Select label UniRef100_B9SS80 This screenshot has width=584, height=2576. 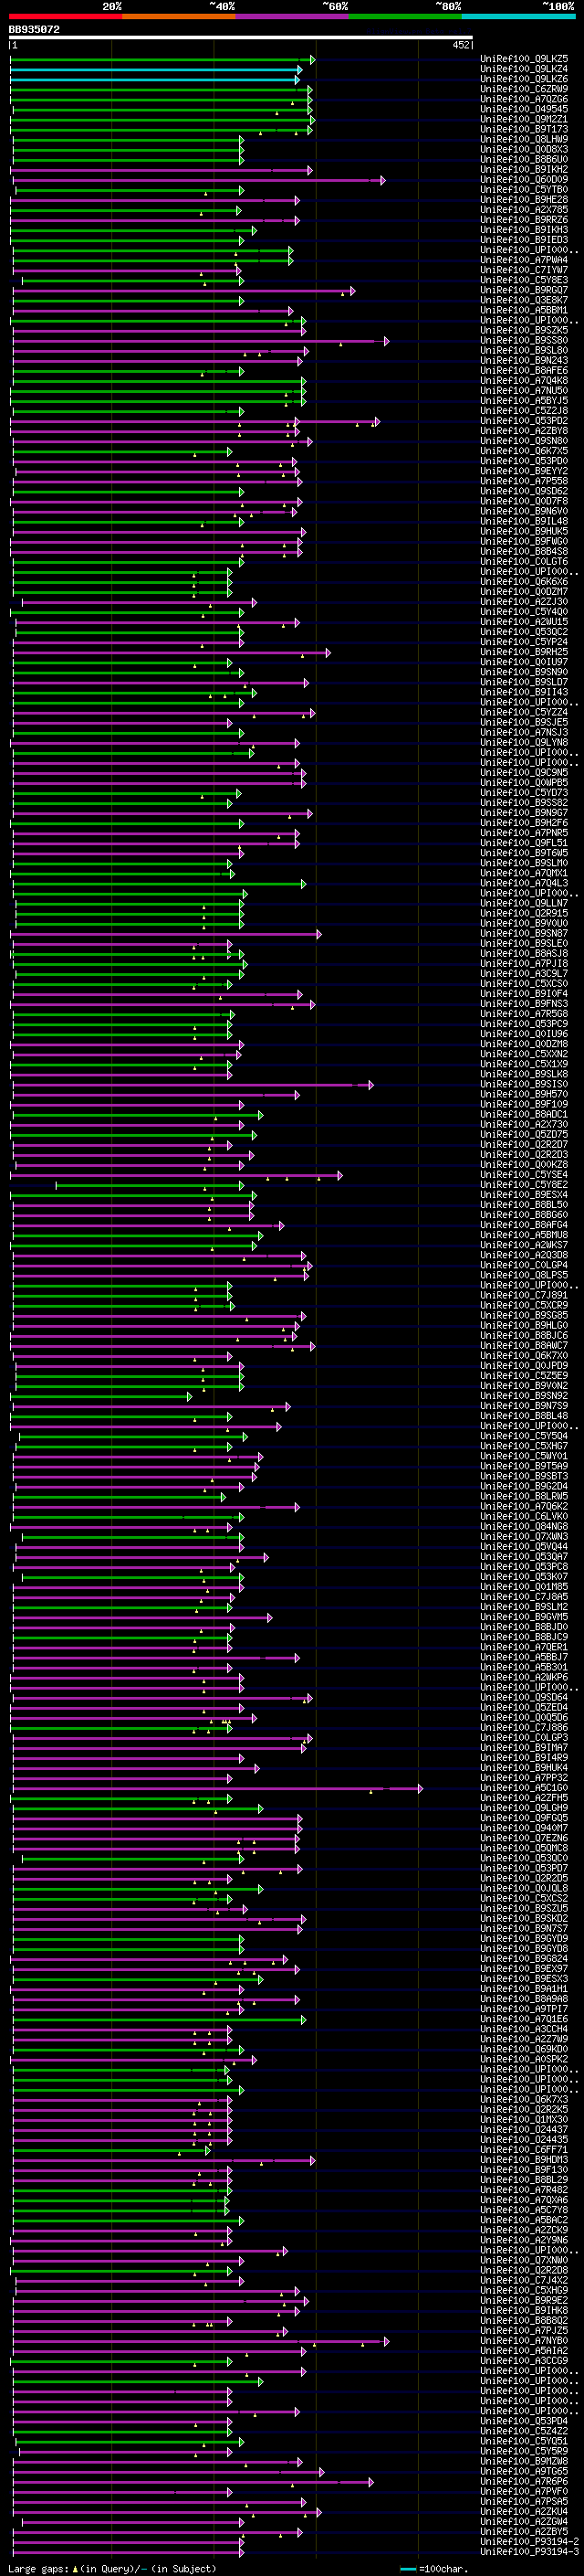coord(524,340)
